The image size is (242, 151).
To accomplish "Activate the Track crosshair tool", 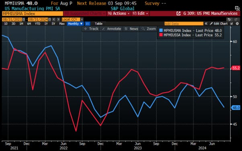I will point(91,29).
